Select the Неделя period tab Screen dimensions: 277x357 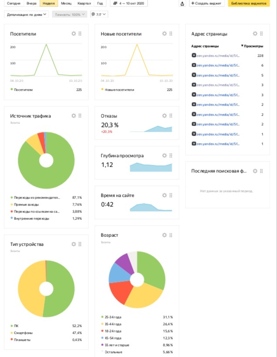click(x=49, y=3)
